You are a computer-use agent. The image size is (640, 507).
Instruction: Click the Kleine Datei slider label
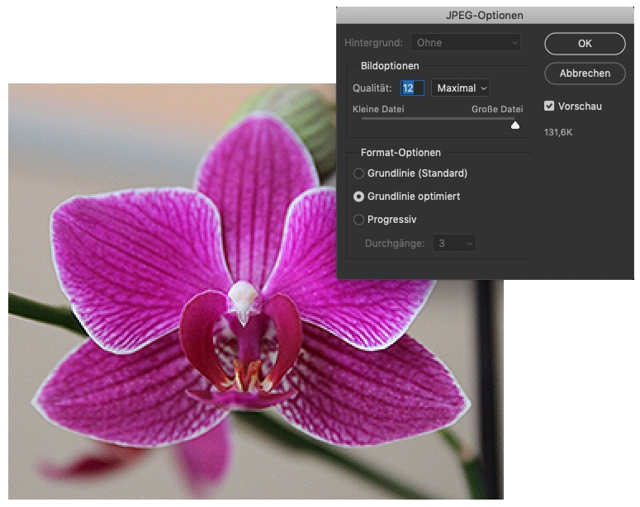[377, 109]
